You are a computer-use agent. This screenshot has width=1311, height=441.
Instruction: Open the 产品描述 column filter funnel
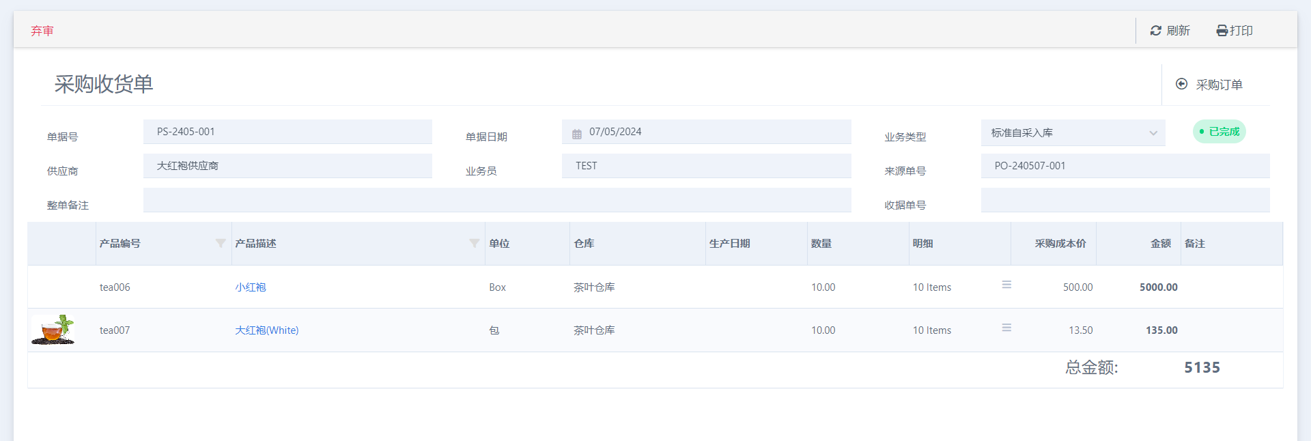[475, 243]
